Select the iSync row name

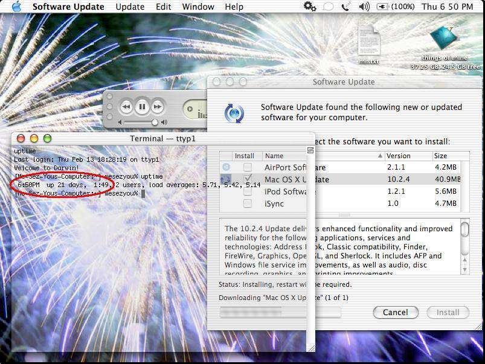274,204
